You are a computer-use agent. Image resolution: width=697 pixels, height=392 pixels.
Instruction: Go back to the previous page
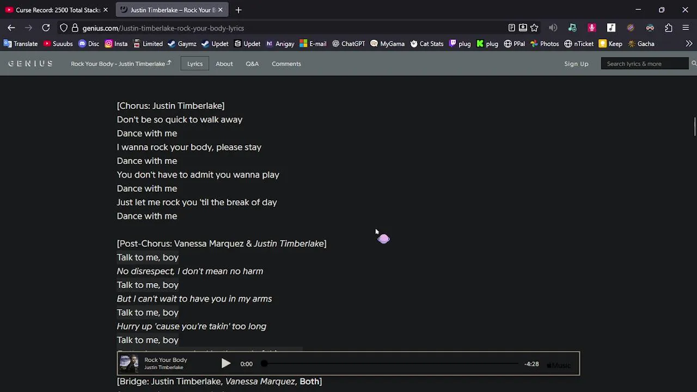(11, 28)
